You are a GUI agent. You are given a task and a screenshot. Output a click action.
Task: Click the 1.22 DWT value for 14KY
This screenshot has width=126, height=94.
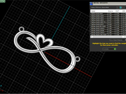(x=117, y=18)
